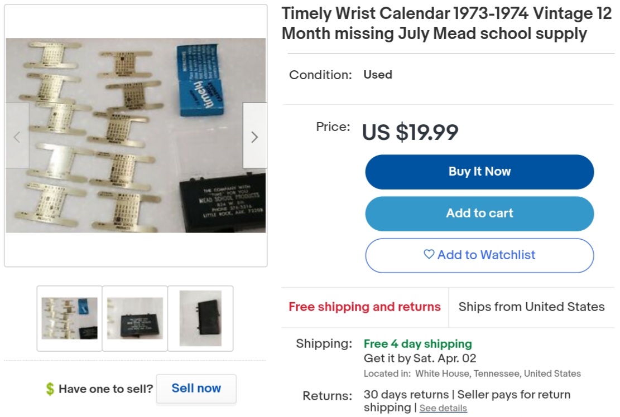Image resolution: width=620 pixels, height=417 pixels.
Task: Click the previous image arrow
Action: (x=17, y=136)
